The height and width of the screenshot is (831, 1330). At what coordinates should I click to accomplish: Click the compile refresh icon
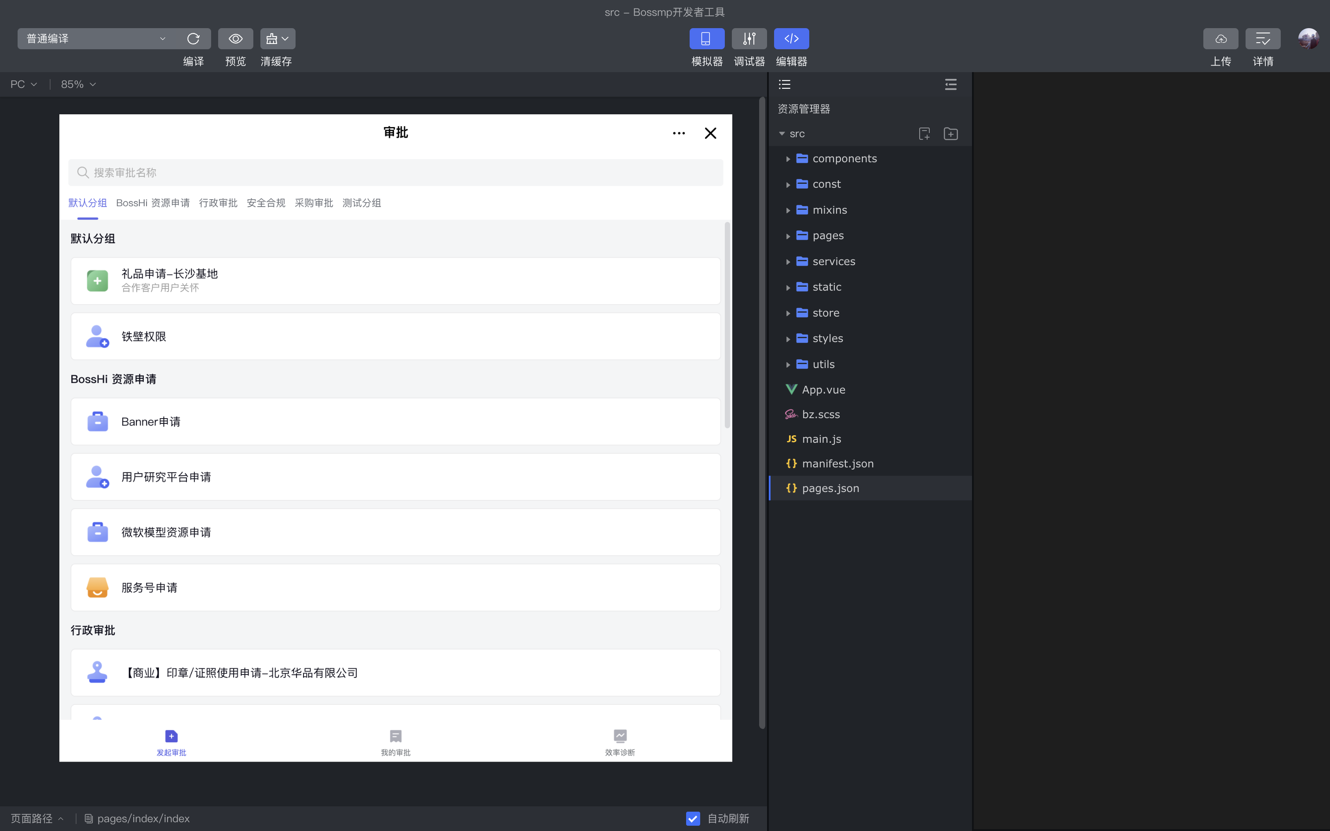coord(193,39)
